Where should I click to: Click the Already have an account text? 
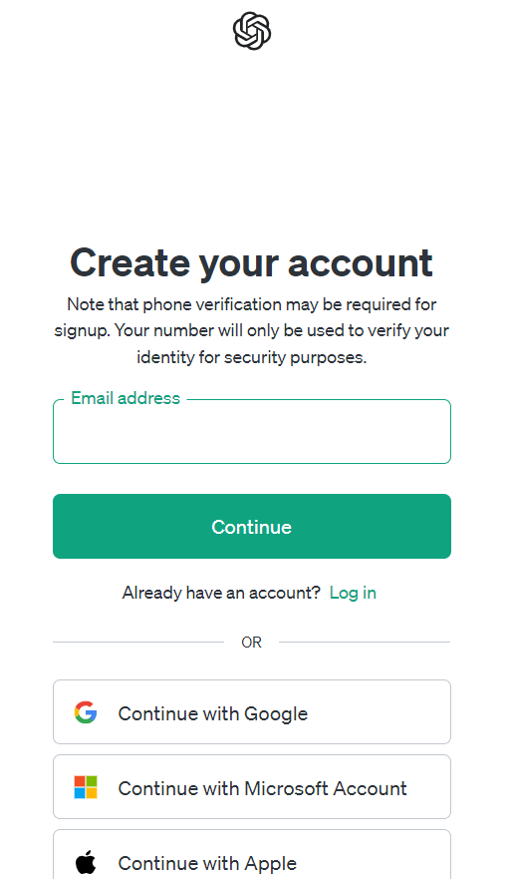221,593
